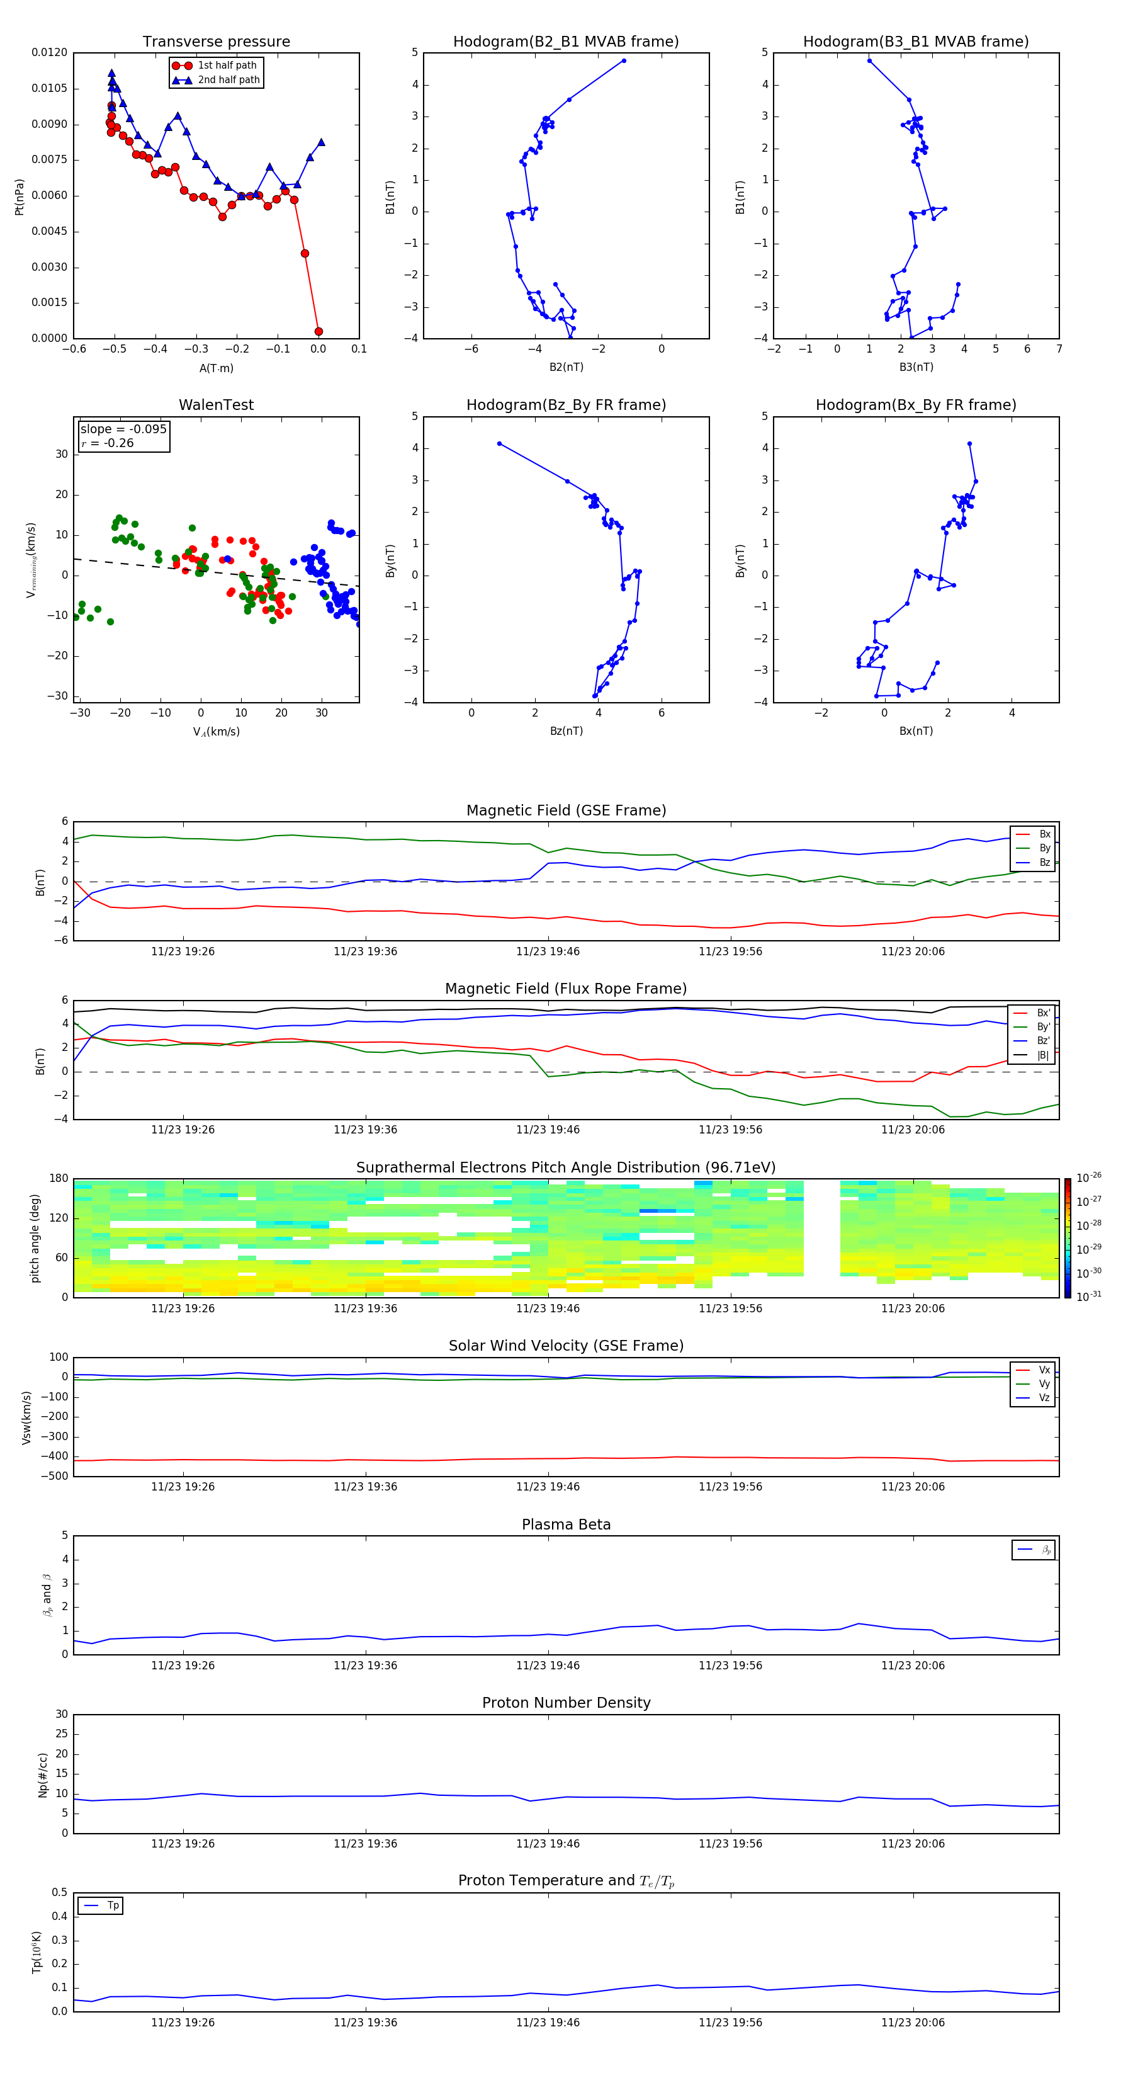Click the gap in pitch angle spectrogram data
The height and width of the screenshot is (2078, 1133).
[x=821, y=1238]
